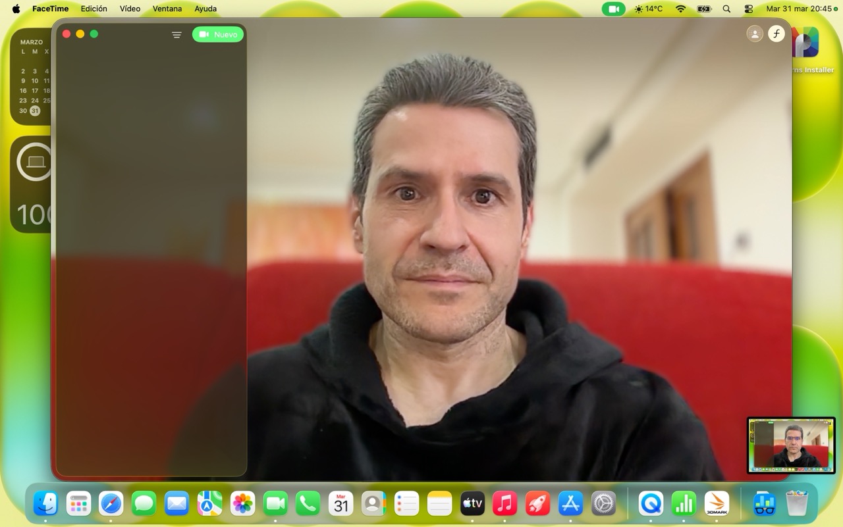The height and width of the screenshot is (527, 843).
Task: Launch FaceTime from the Dock
Action: 275,504
